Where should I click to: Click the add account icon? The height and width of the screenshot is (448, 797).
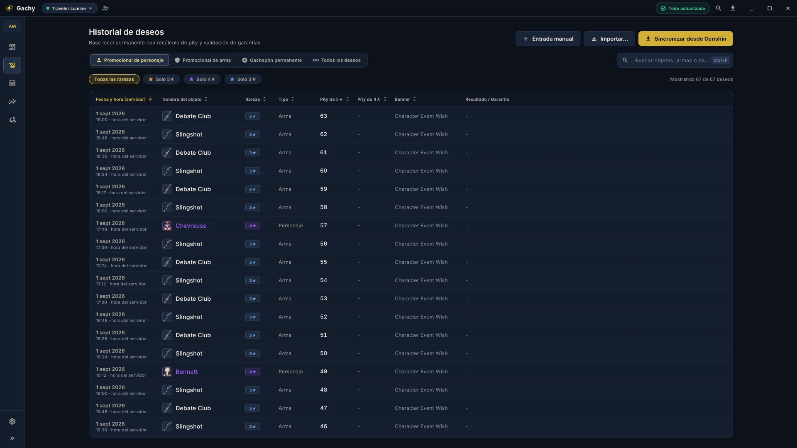(x=105, y=8)
